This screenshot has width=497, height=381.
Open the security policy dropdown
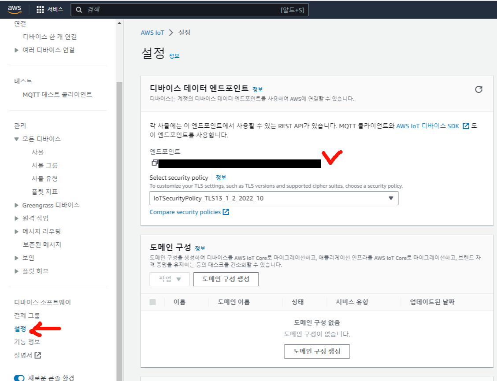(274, 198)
